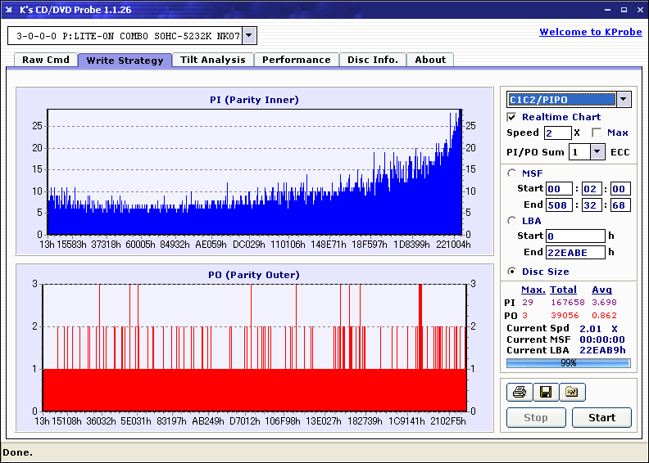Open the PI/PO Sum ECC dropdown

597,151
